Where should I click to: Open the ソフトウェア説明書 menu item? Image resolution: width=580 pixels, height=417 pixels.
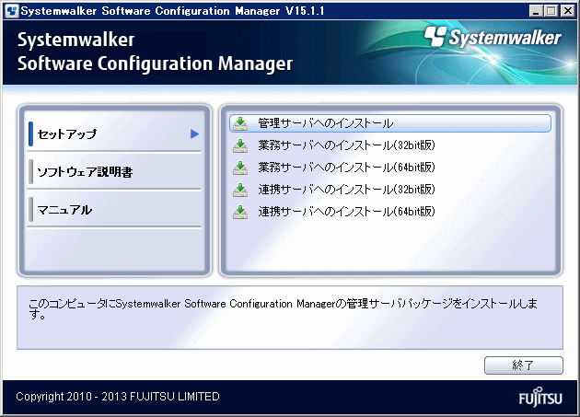point(114,171)
